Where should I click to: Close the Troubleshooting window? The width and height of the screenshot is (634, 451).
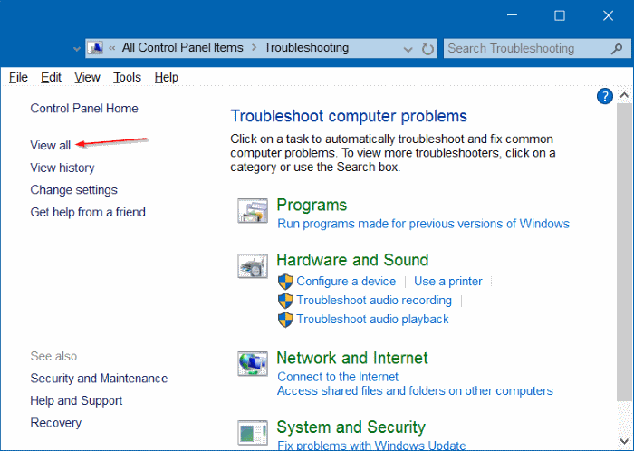click(x=608, y=15)
